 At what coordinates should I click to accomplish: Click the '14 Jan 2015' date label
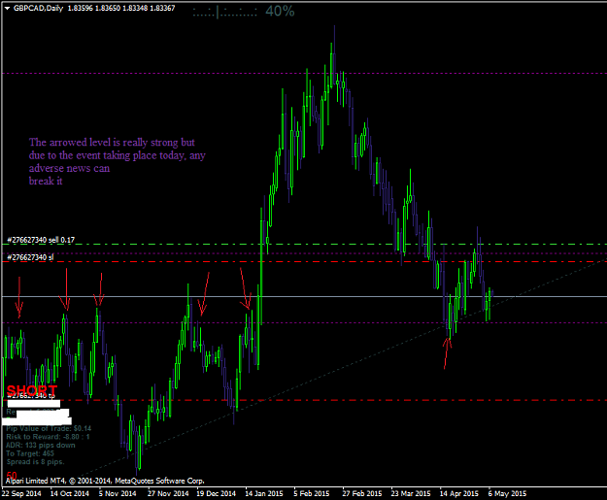tap(264, 493)
